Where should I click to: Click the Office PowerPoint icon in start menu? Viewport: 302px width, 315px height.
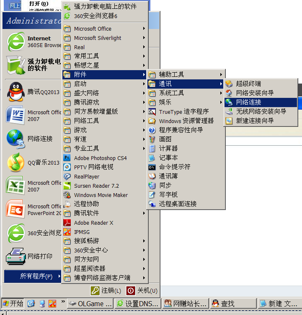coord(15,209)
